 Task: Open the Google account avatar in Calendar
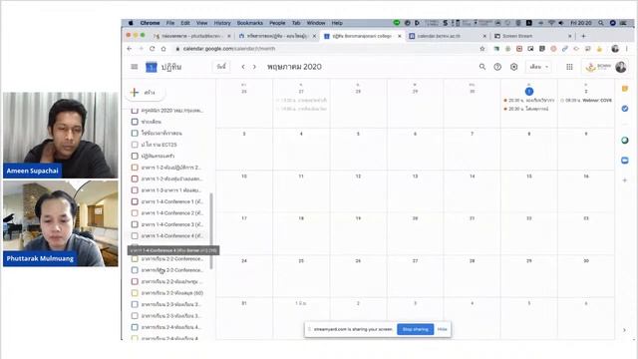pyautogui.click(x=621, y=67)
